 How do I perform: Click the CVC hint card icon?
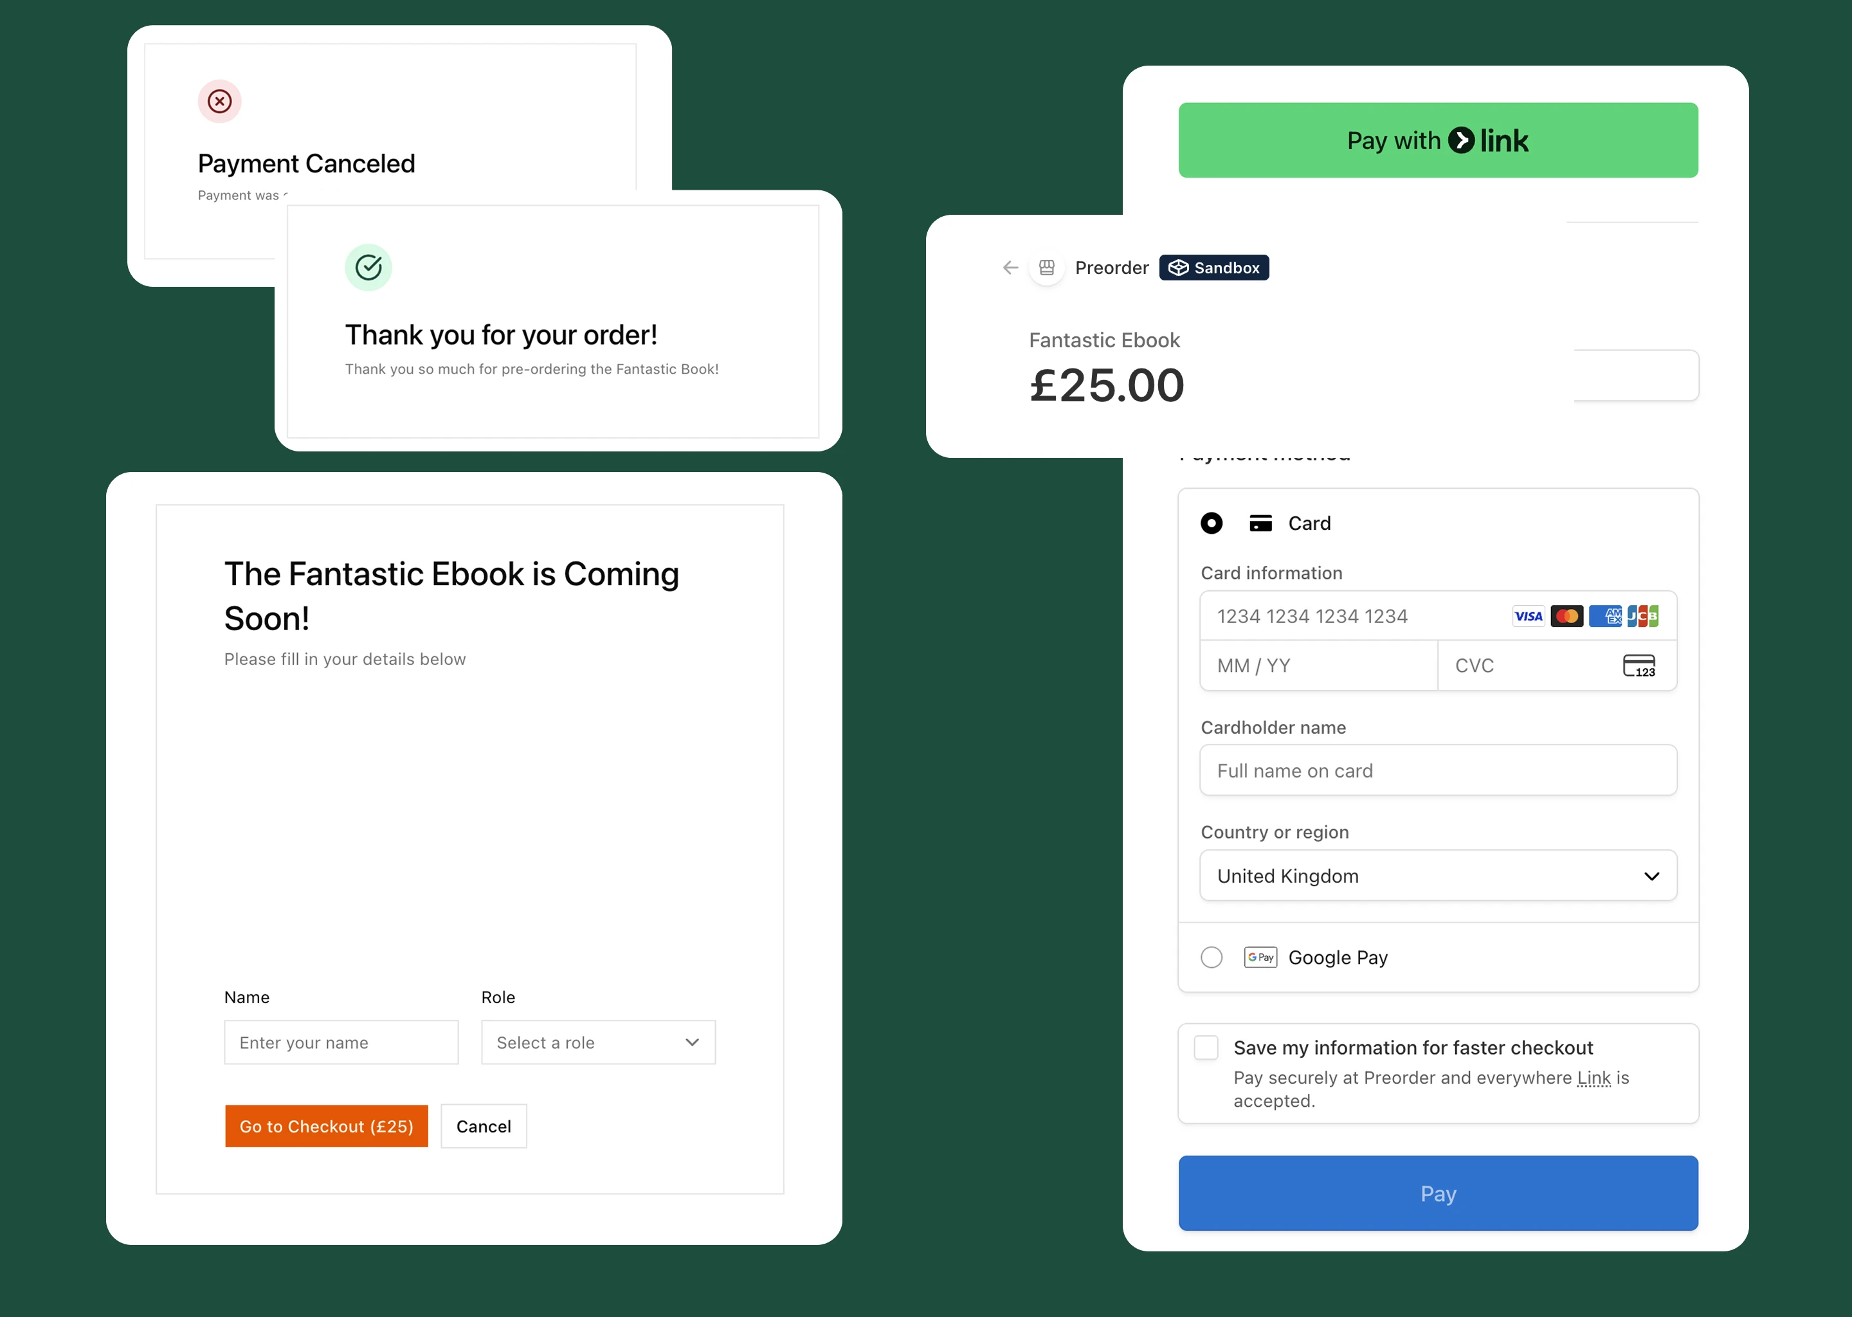point(1639,666)
